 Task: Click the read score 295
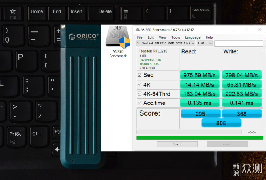click(200, 114)
